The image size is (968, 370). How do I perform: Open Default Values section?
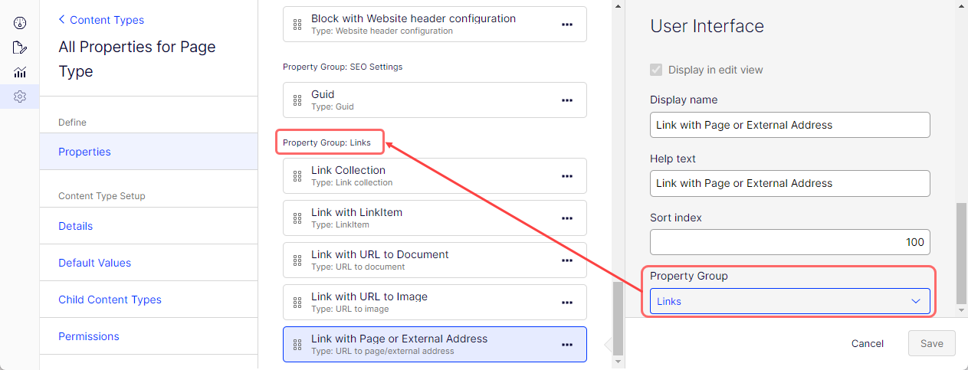click(149, 263)
